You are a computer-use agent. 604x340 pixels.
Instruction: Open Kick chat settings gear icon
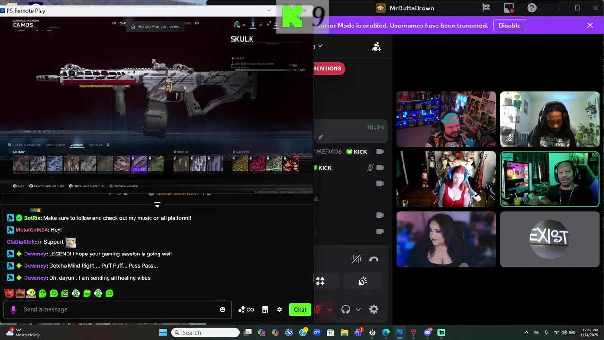point(279,309)
